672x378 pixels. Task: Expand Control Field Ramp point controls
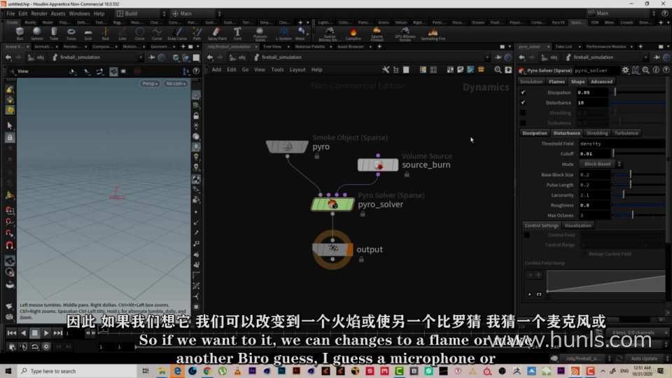click(x=530, y=295)
